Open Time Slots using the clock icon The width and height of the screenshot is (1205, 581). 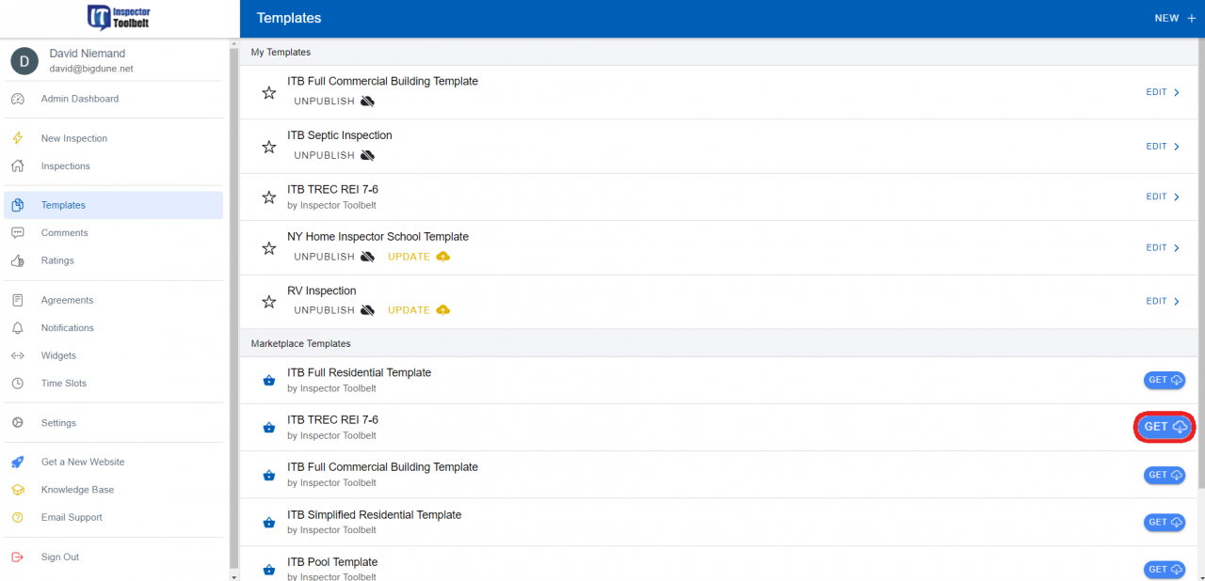[x=19, y=383]
